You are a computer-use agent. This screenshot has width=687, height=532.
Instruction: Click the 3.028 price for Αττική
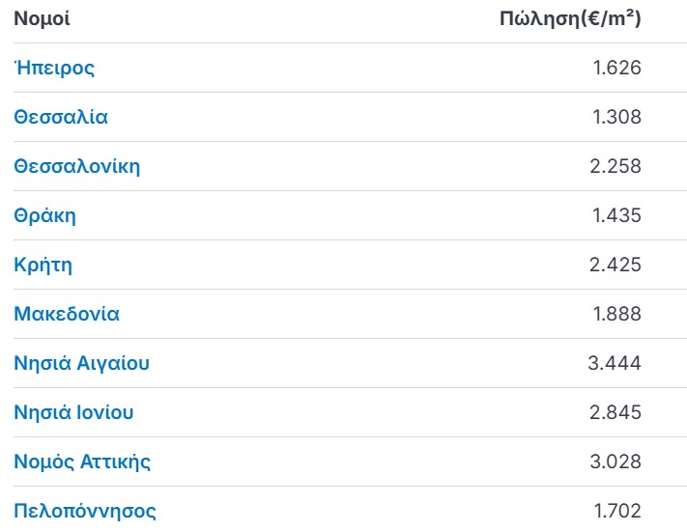coord(615,462)
